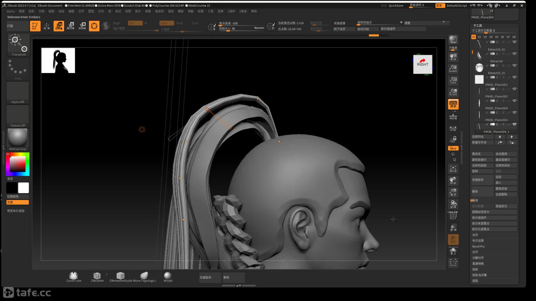Toggle the Dynamic perspective (透视) button
The width and height of the screenshot is (536, 301).
click(x=453, y=104)
